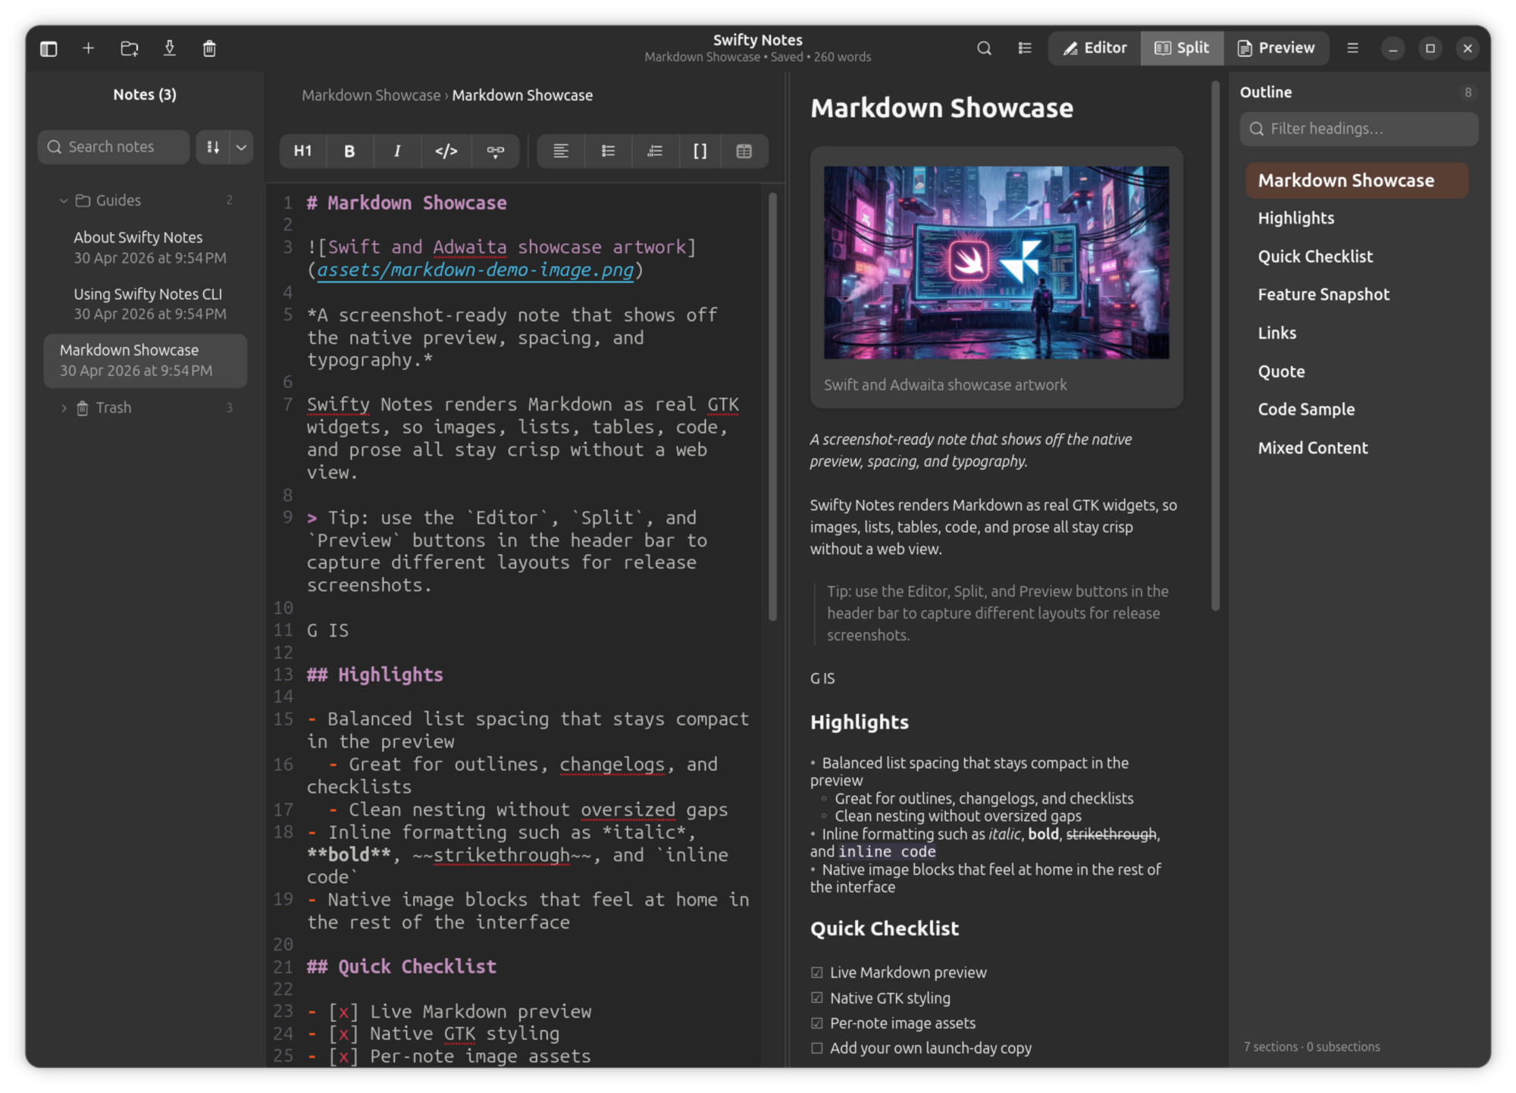The image size is (1516, 1093).
Task: Create a new note with plus icon
Action: click(89, 49)
